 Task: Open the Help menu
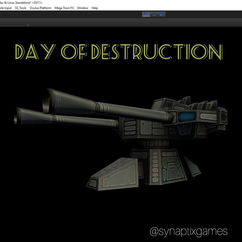pos(95,8)
